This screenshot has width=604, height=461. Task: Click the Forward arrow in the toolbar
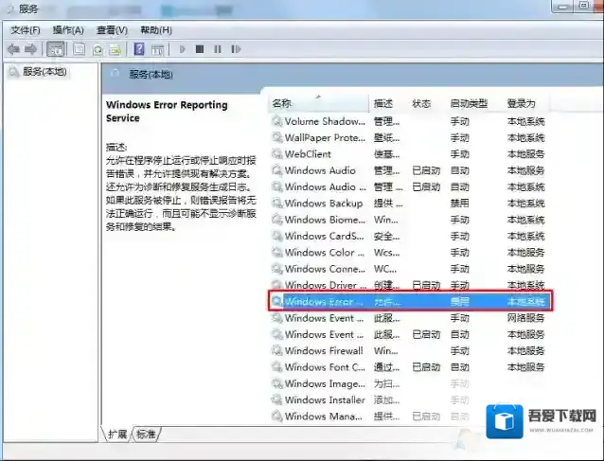31,49
